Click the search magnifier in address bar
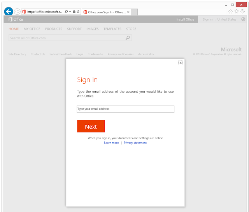The height and width of the screenshot is (212, 249). pos(66,12)
